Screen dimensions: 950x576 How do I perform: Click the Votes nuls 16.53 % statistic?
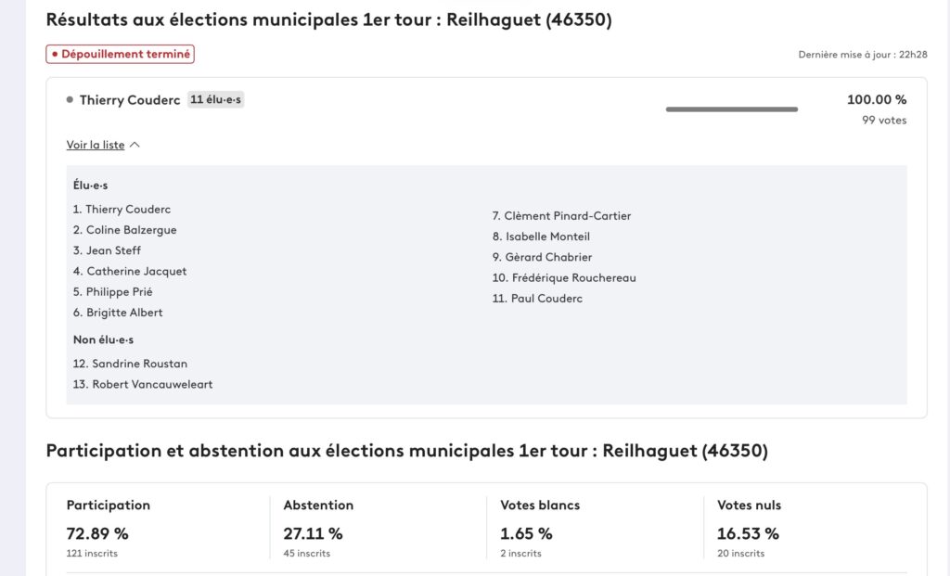click(x=748, y=533)
